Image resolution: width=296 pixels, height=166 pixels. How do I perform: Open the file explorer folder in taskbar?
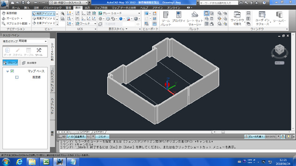(32, 162)
